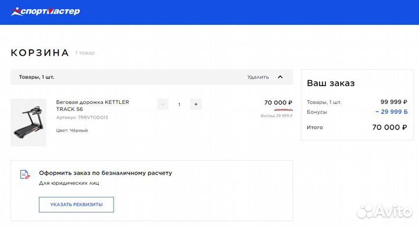Click Для юридических лиц text
419x226 pixels.
point(69,184)
